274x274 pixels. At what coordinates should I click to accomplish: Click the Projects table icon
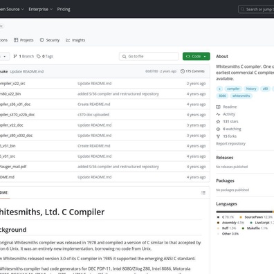click(x=16, y=40)
